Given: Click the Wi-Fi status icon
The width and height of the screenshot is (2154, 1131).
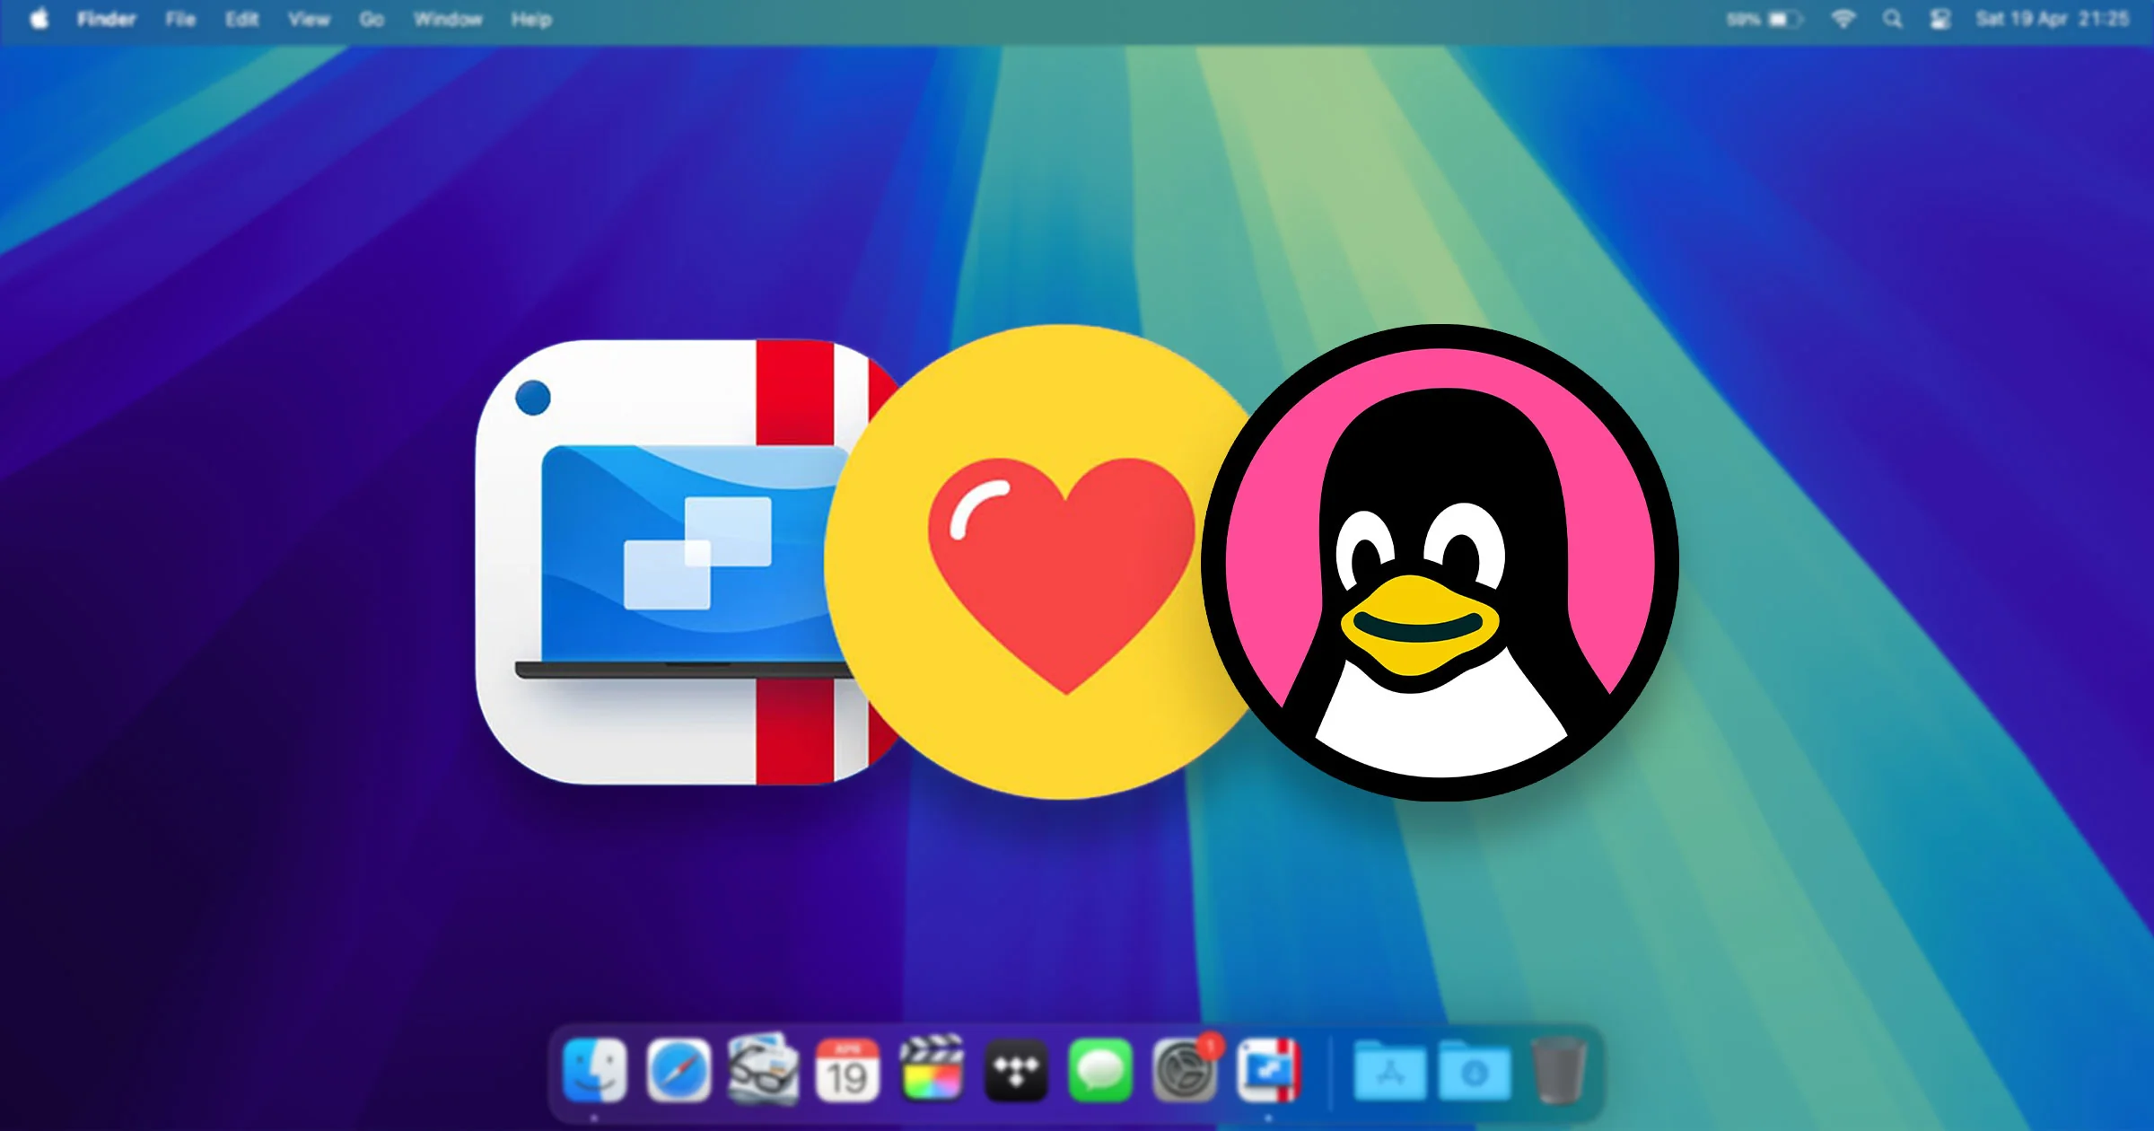Looking at the screenshot, I should [x=1843, y=19].
